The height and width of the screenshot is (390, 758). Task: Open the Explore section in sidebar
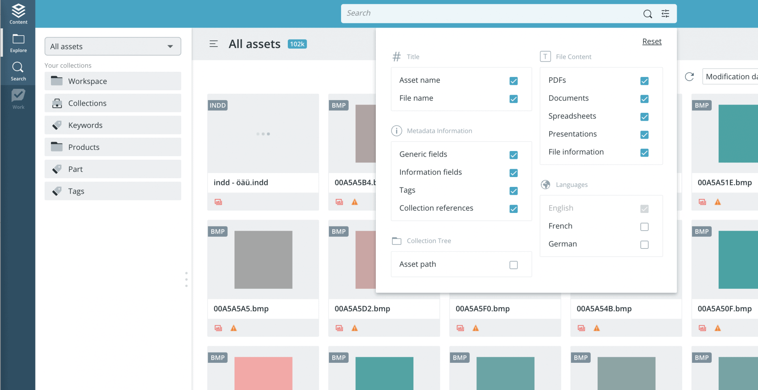coord(18,42)
